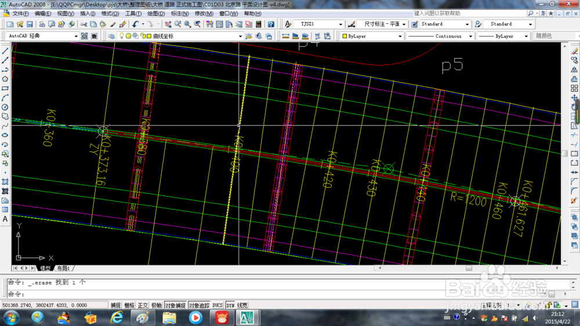Toggle the 栅格 grid display
580x326 pixels.
click(129, 305)
